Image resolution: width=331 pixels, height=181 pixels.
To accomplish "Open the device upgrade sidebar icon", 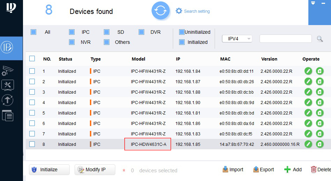I will [8, 100].
